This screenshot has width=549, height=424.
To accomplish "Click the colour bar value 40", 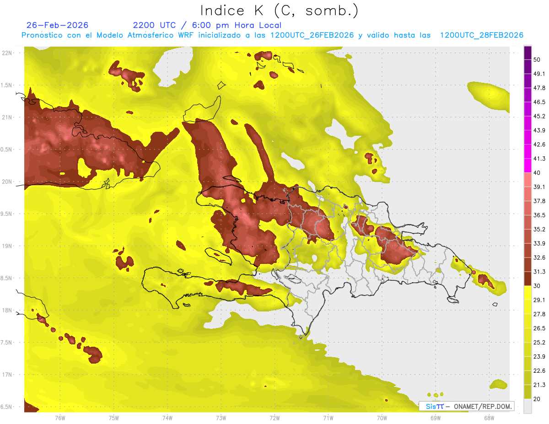I will 538,173.
